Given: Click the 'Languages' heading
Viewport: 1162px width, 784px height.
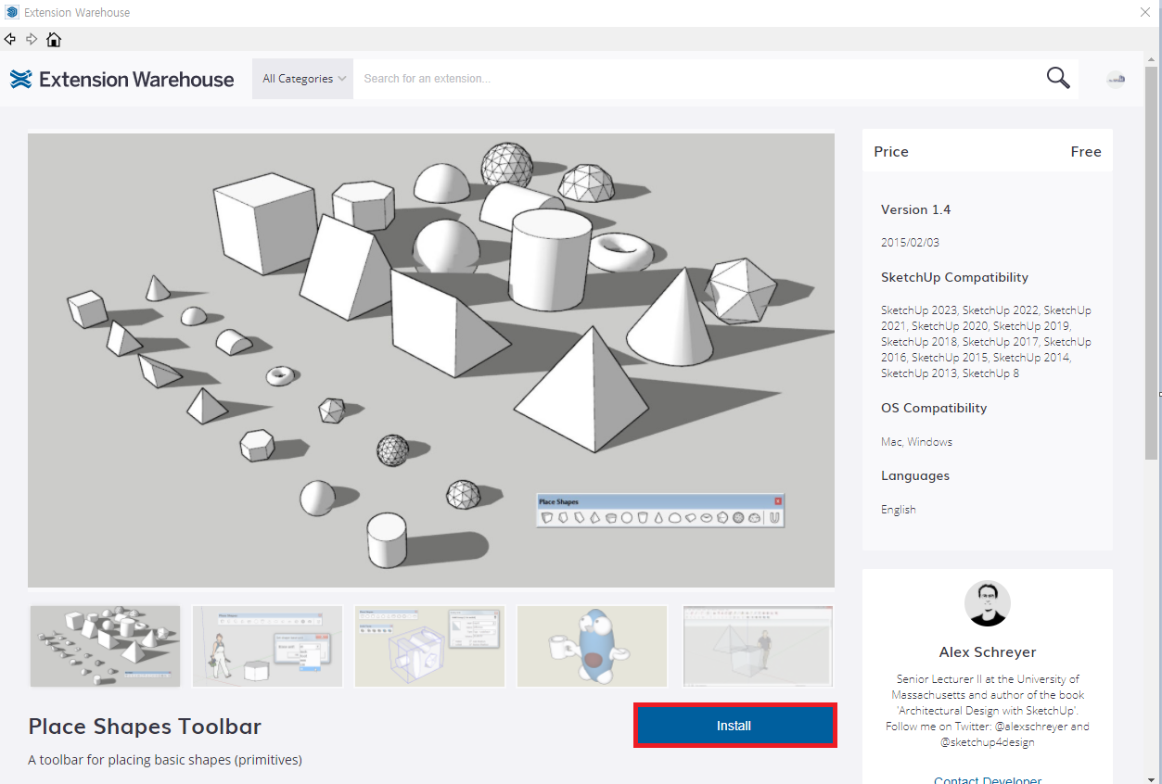Looking at the screenshot, I should coord(915,475).
